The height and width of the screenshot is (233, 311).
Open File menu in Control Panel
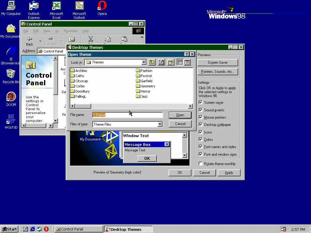[x=26, y=31]
